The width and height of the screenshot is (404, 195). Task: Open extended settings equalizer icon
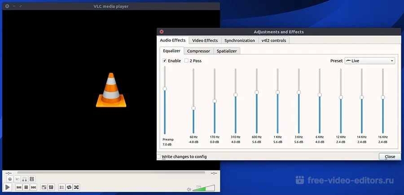(x=51, y=187)
